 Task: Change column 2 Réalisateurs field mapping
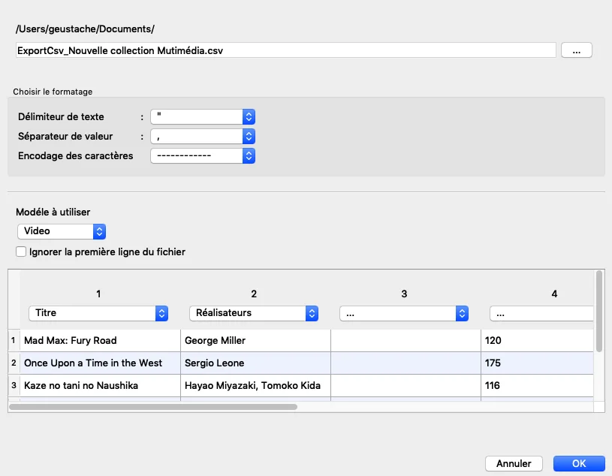point(253,313)
